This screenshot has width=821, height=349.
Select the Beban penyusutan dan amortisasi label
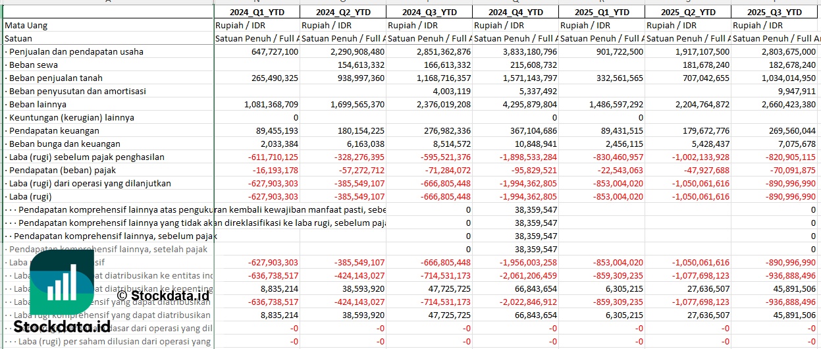pos(75,92)
